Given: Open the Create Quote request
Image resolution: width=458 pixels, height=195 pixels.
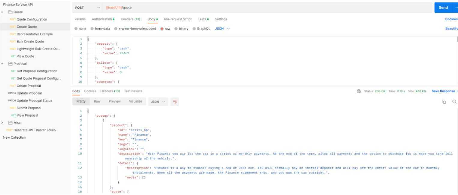Looking at the screenshot, I should [x=27, y=27].
